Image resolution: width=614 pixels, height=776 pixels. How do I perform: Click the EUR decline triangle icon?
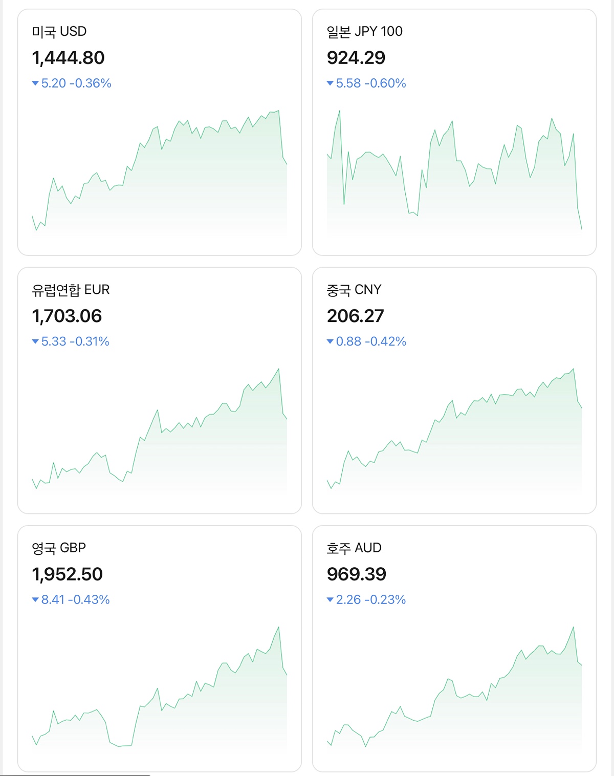coord(35,341)
